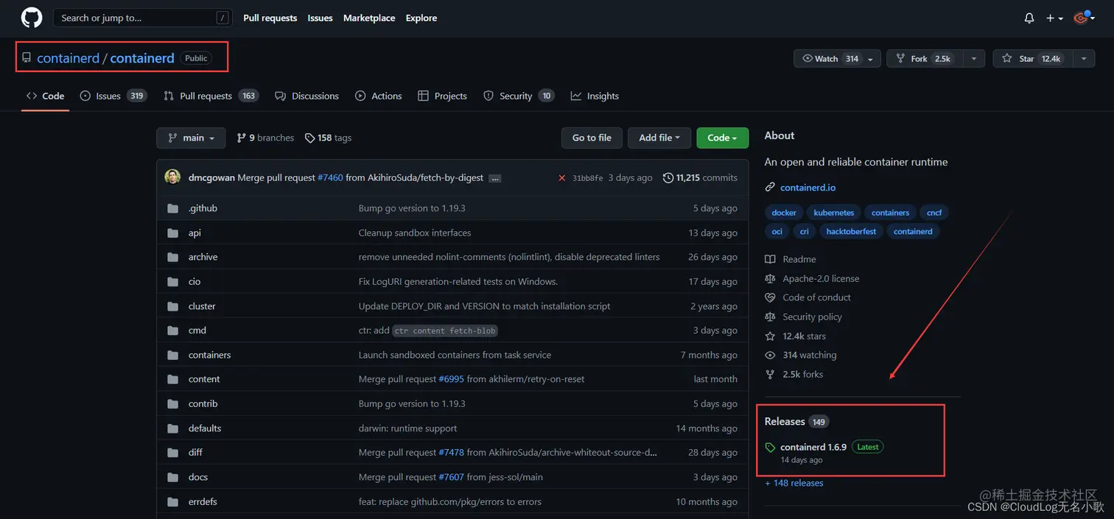Open the .github folder

(x=203, y=208)
